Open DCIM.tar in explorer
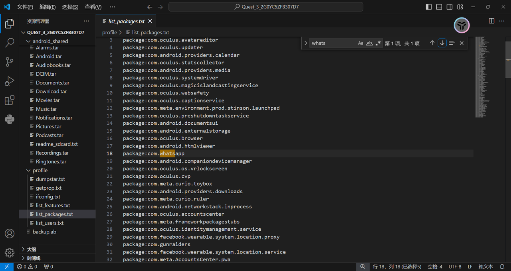Image resolution: width=511 pixels, height=271 pixels. (57, 74)
